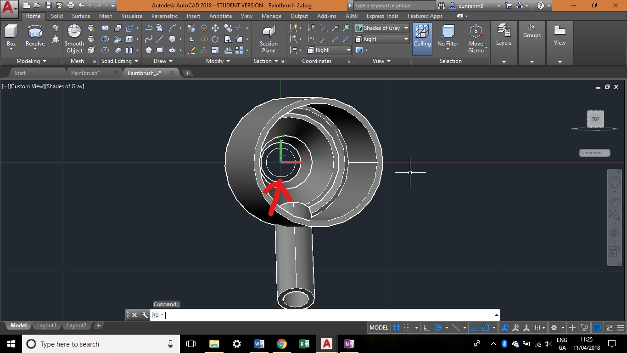Switch to the Paintbrush* drawing tab

coord(85,73)
